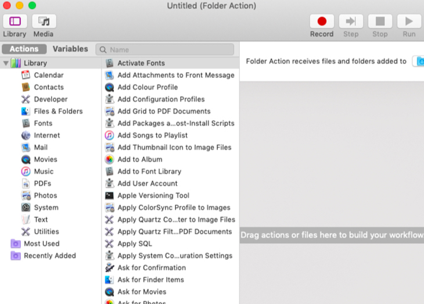Screen dimensions: 424x304
Task: Start recording with the Record button
Action: tap(322, 21)
